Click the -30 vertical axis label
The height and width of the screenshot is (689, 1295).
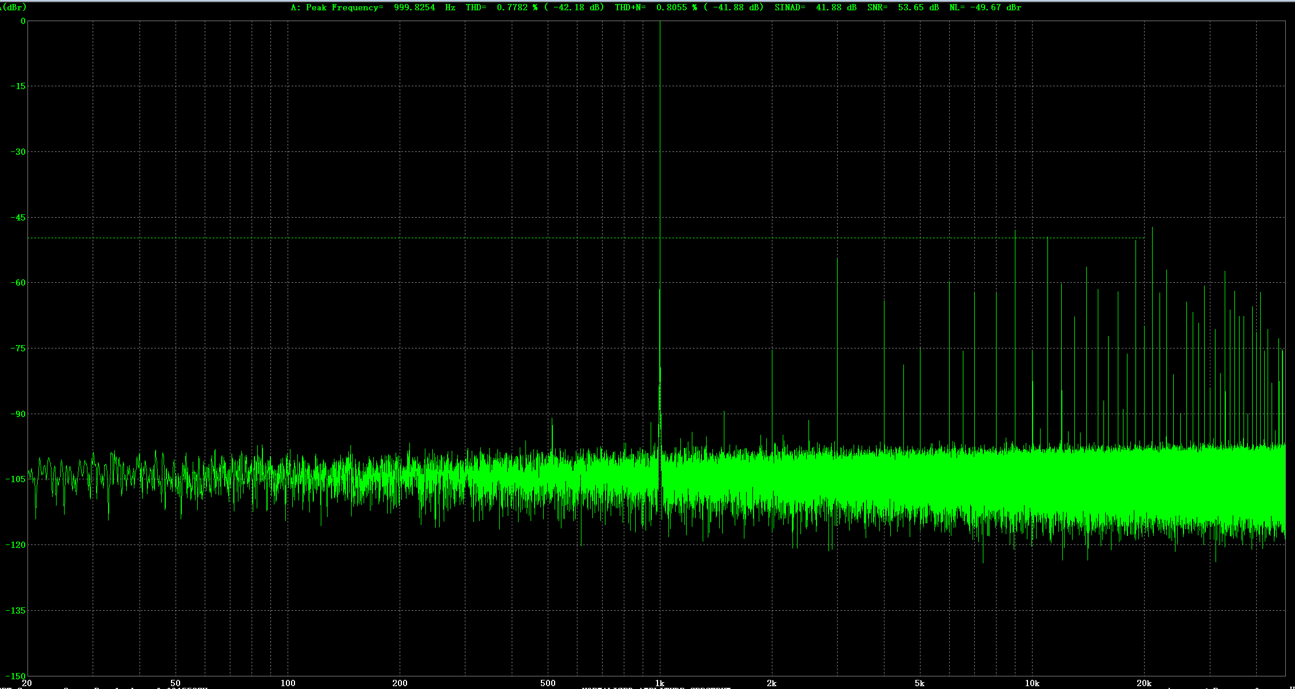pyautogui.click(x=18, y=152)
